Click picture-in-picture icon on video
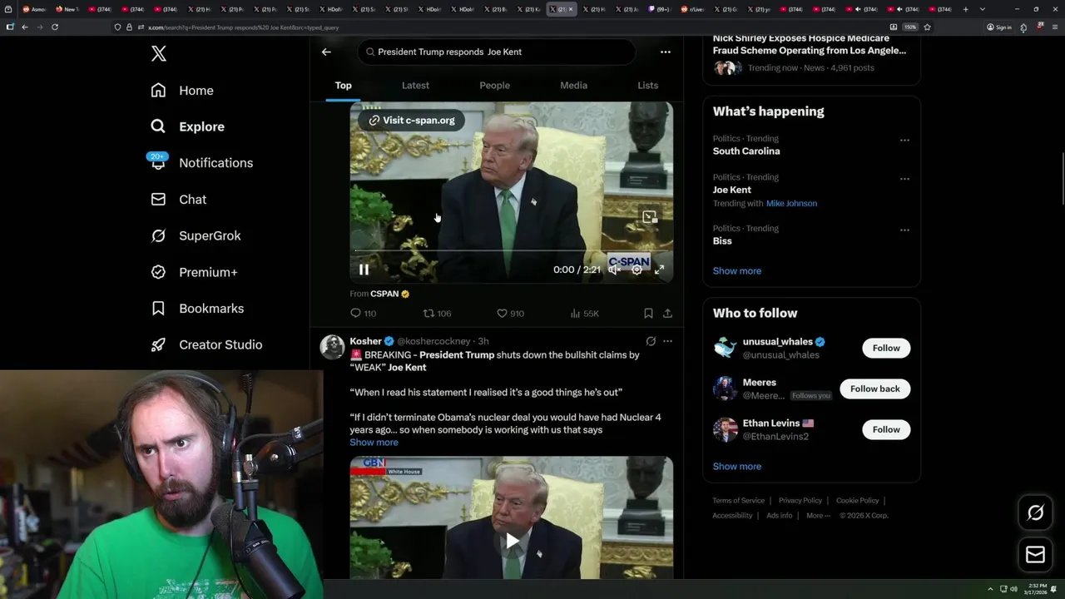Screen dimensions: 1065x599 point(649,217)
